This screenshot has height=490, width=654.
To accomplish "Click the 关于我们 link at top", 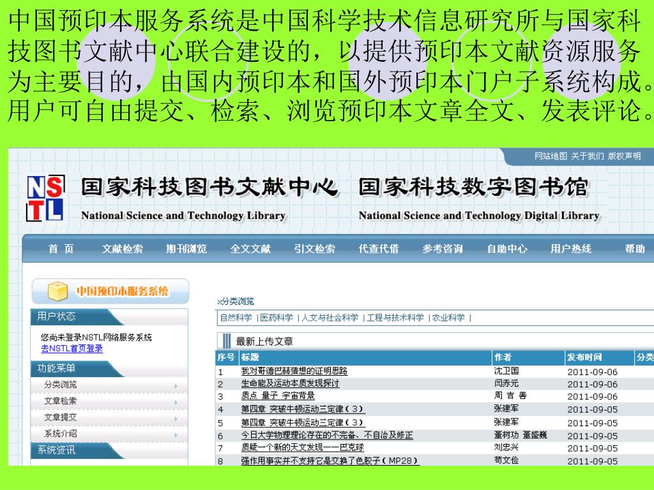I will pos(588,156).
